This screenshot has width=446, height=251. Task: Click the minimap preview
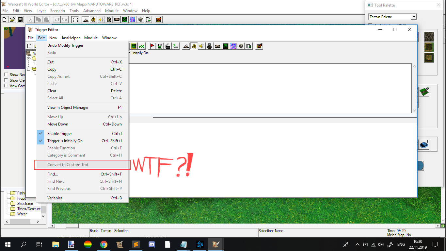click(15, 48)
